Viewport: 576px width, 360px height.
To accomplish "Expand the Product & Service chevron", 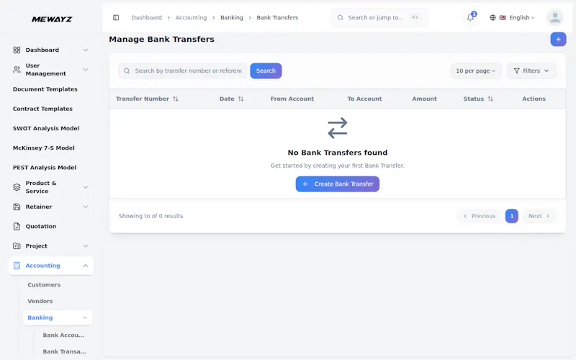I will click(85, 187).
